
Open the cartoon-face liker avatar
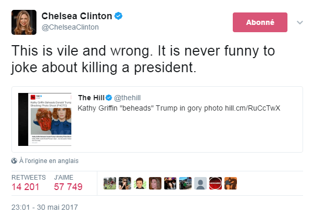(141, 183)
